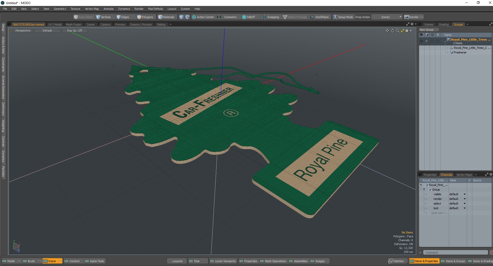Viewport: 493px width, 266px height.
Task: Enable Setup Mode
Action: pyautogui.click(x=343, y=17)
